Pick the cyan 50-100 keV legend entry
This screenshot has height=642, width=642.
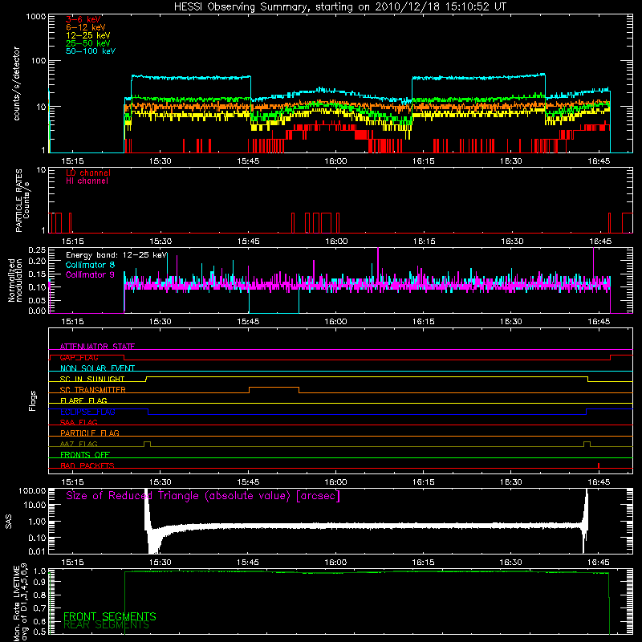tap(91, 51)
